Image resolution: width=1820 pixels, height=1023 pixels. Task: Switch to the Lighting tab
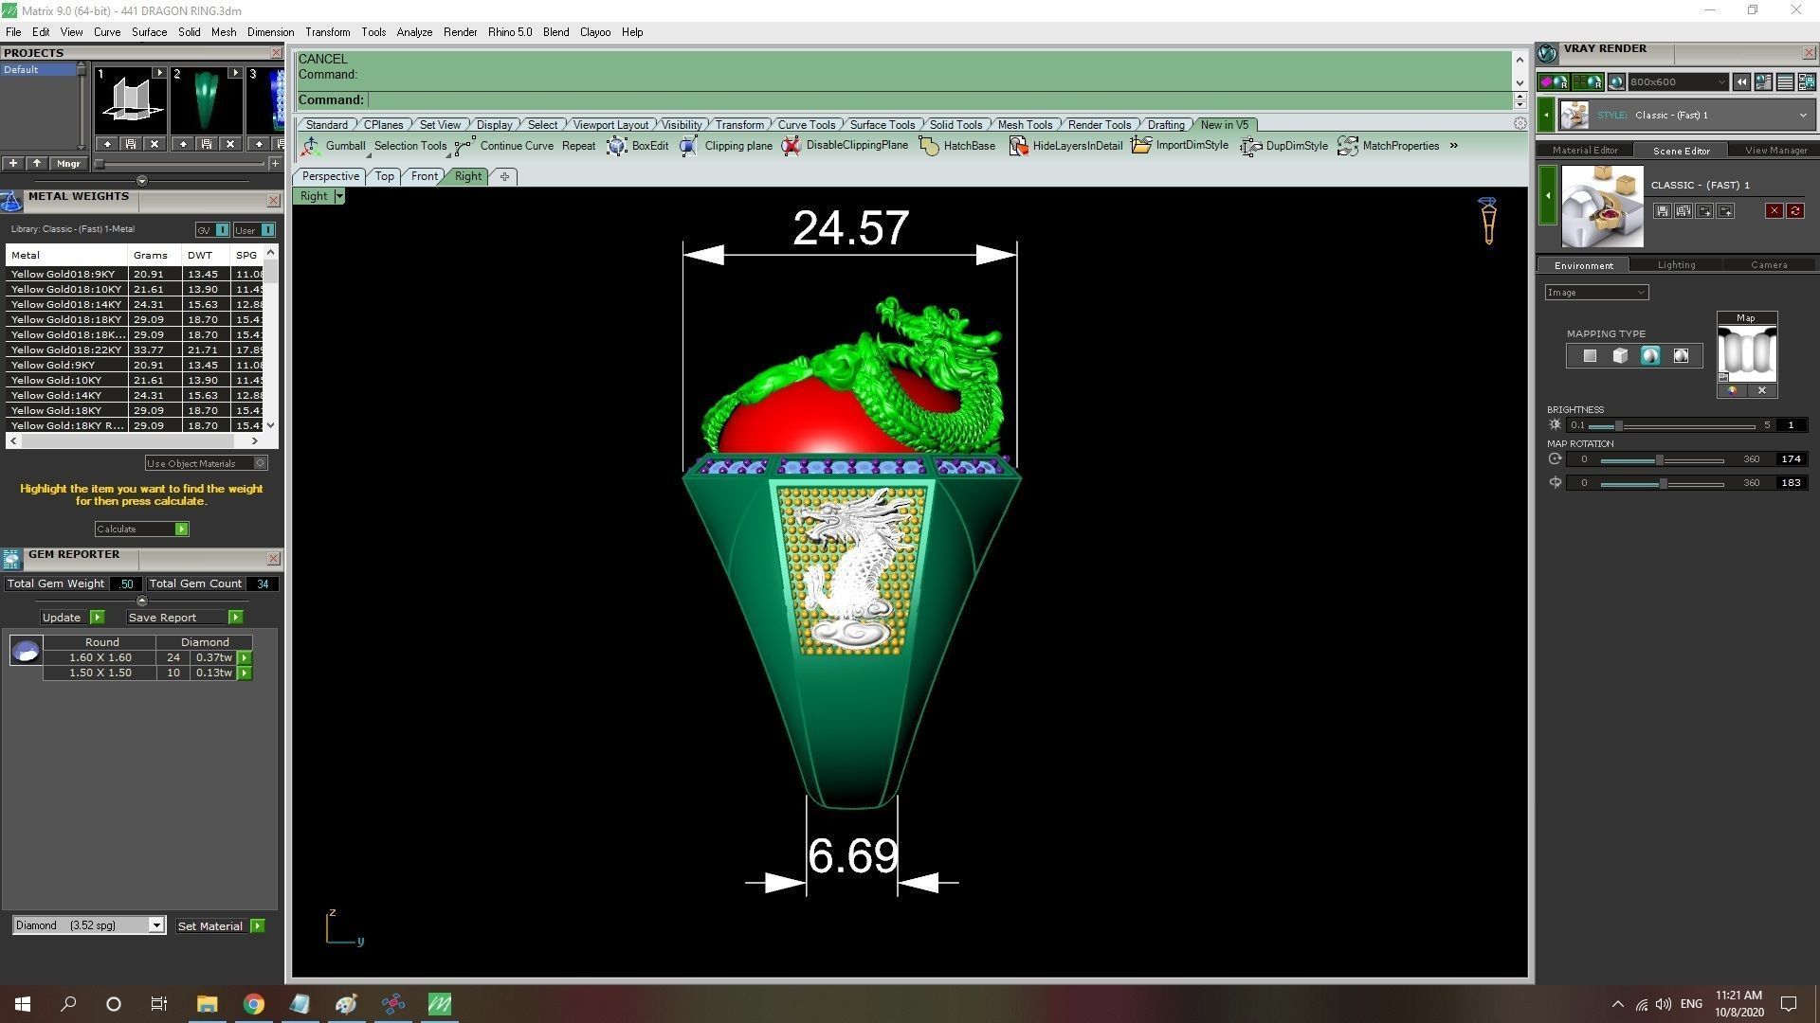click(1676, 265)
